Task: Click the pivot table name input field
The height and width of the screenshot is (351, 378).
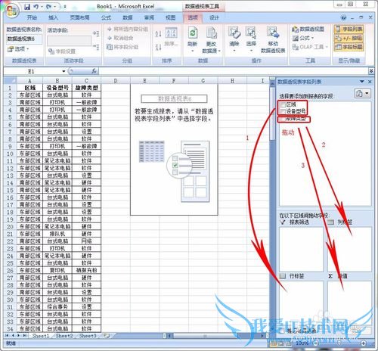Action: pyautogui.click(x=24, y=39)
